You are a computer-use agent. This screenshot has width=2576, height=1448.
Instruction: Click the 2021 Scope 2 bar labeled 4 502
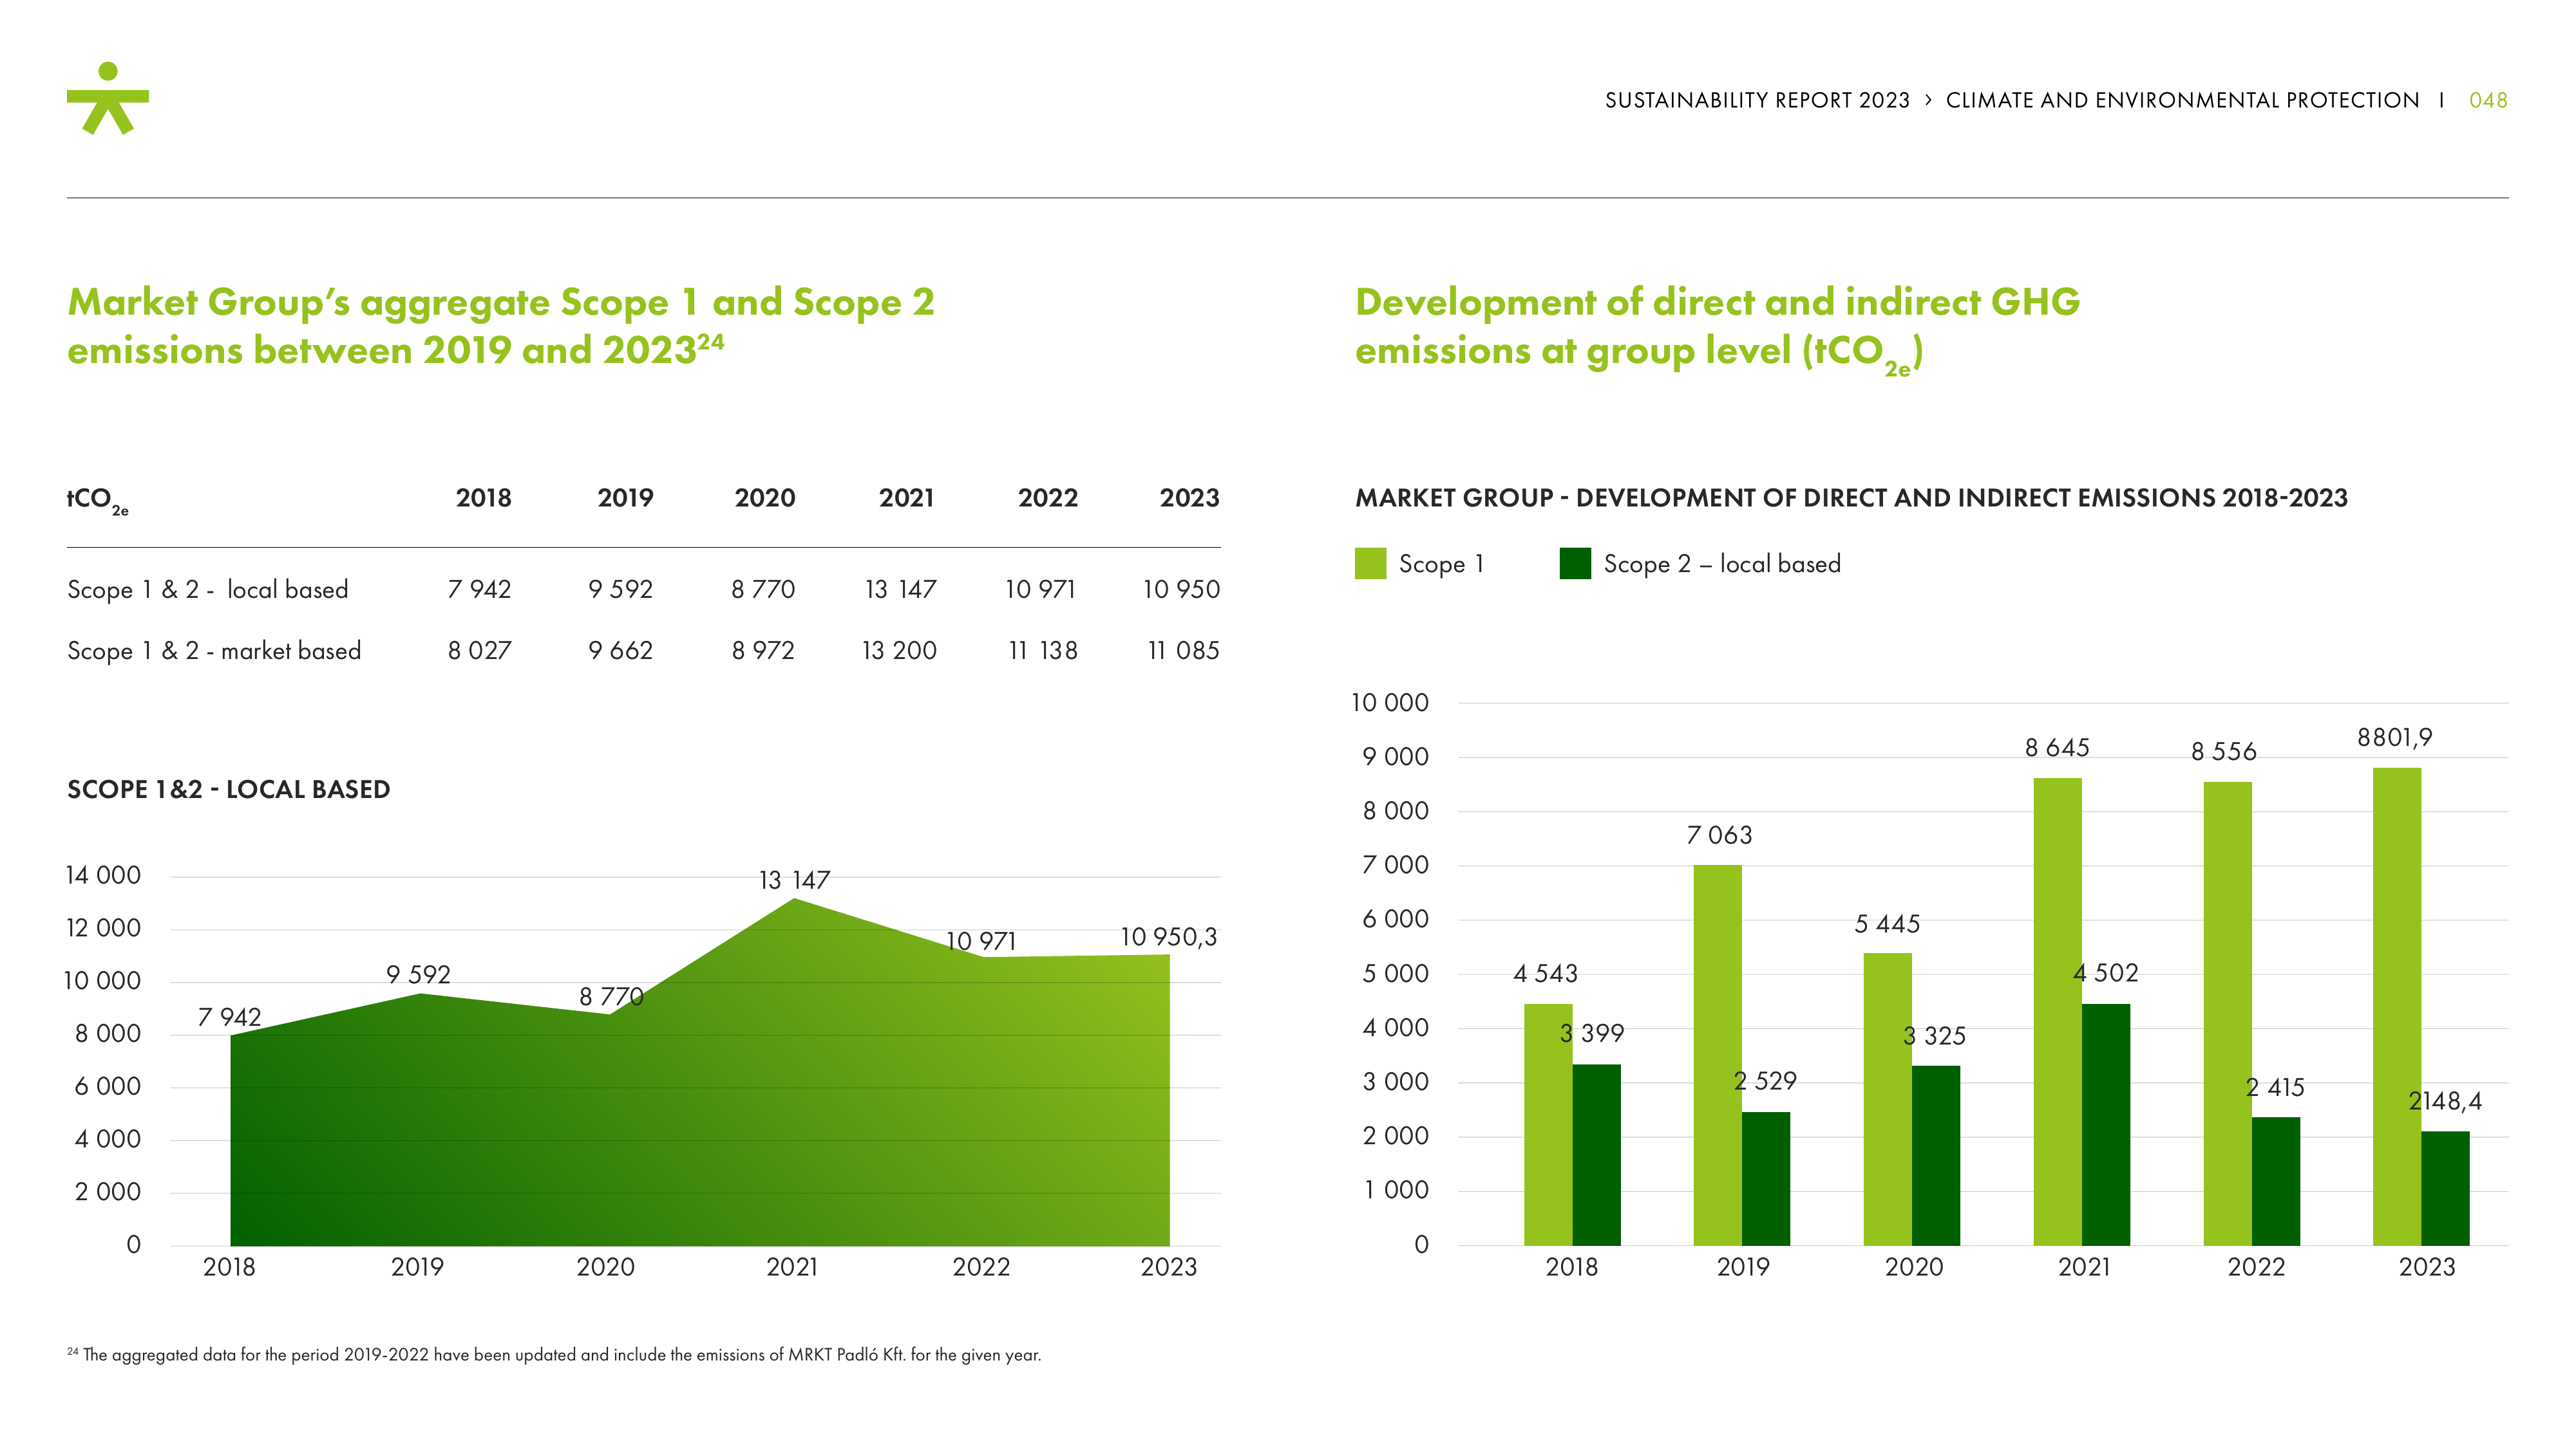coord(2106,1124)
